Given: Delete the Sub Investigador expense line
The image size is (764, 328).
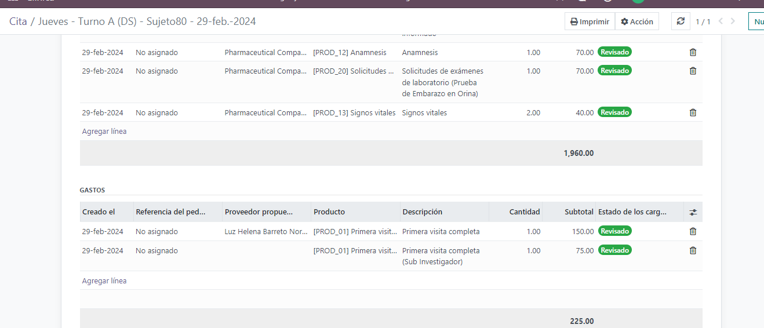Looking at the screenshot, I should [693, 250].
